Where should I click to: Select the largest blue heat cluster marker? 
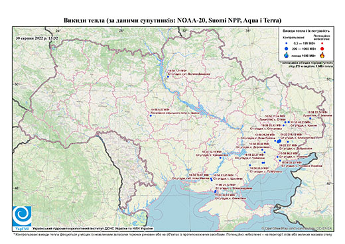pos(279,141)
